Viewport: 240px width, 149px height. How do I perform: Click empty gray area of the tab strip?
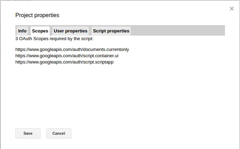[x=178, y=31]
